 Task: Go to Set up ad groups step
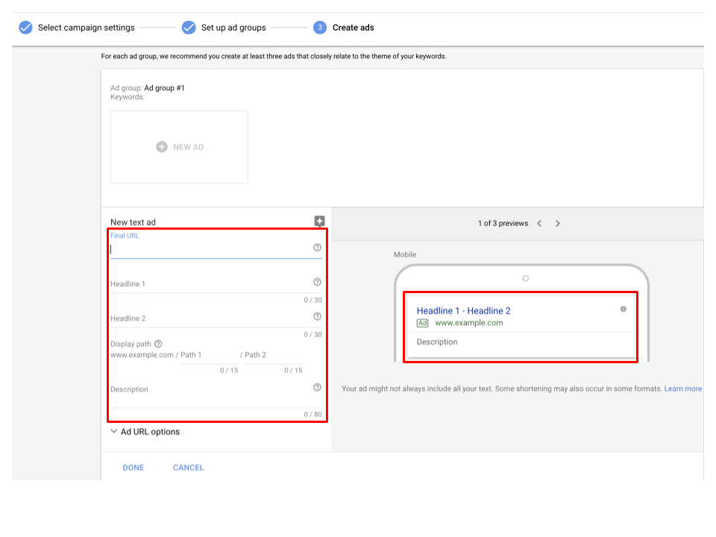point(224,28)
